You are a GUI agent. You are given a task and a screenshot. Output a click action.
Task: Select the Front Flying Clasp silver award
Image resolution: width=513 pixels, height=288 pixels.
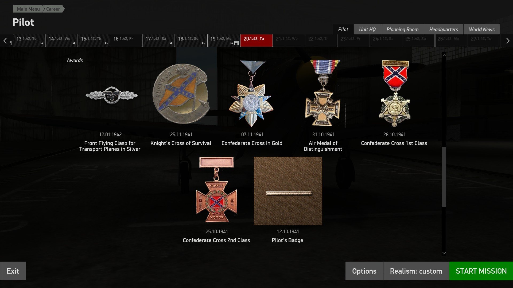coord(111,95)
